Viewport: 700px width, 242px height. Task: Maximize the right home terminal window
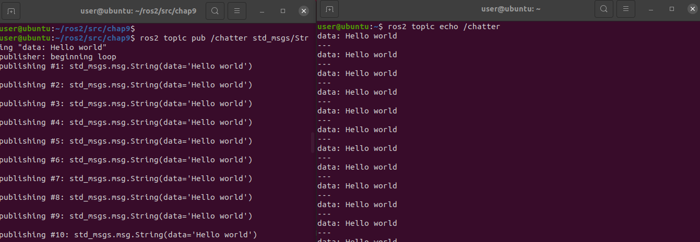672,9
